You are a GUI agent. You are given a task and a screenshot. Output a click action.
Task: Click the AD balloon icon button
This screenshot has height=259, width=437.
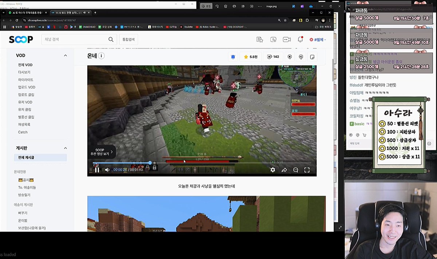[x=301, y=57]
